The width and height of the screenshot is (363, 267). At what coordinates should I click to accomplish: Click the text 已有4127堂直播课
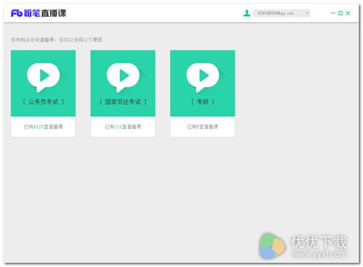tap(44, 127)
